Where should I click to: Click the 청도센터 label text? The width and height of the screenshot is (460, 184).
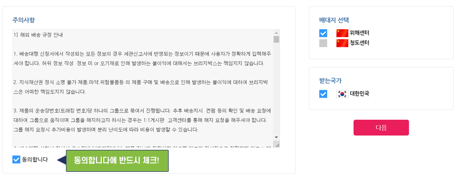coord(359,43)
